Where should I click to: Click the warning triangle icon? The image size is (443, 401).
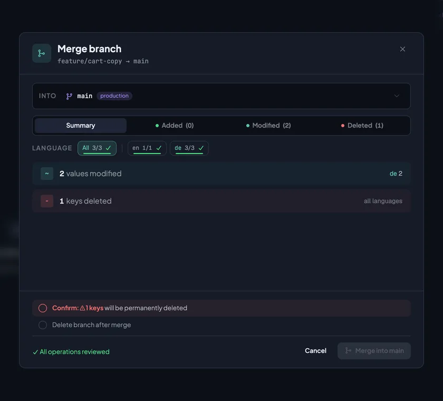point(82,308)
